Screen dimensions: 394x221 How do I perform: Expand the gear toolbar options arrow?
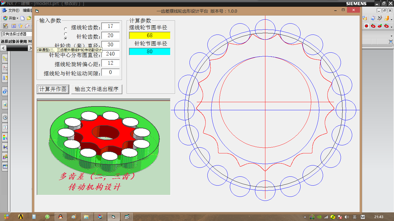(x=392, y=27)
